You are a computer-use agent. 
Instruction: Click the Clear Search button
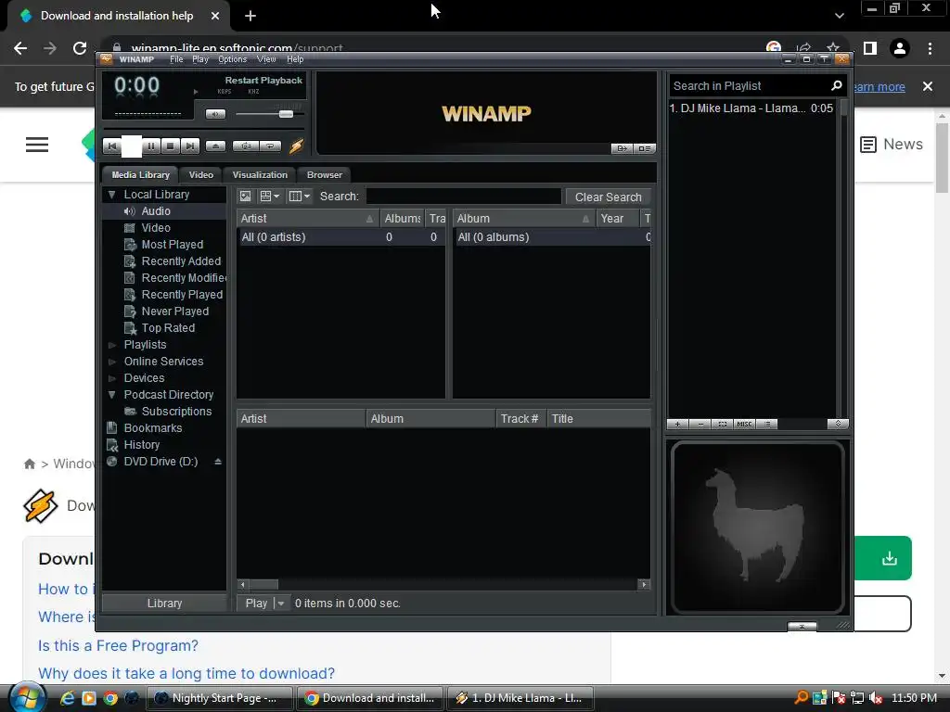tap(608, 197)
